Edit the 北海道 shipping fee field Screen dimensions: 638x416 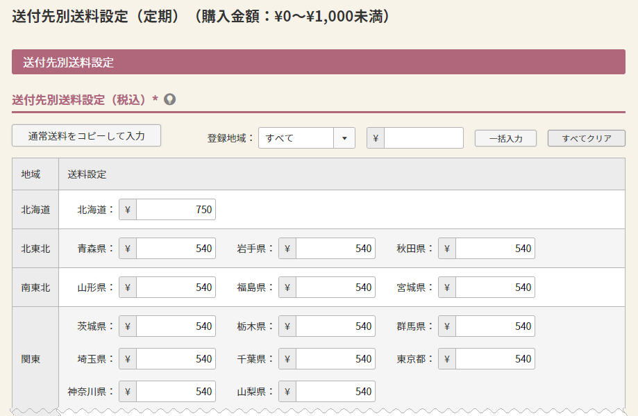(x=176, y=210)
